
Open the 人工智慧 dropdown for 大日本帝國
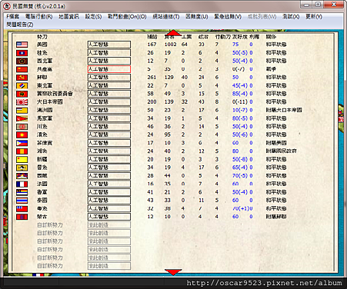109,102
